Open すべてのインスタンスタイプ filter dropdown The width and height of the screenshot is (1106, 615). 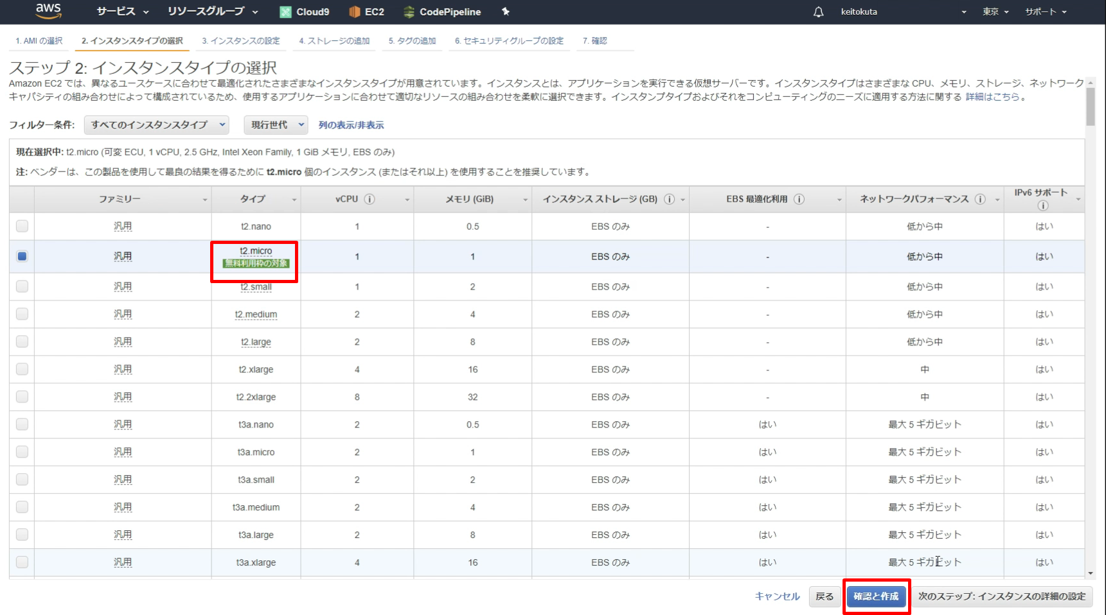pyautogui.click(x=157, y=125)
